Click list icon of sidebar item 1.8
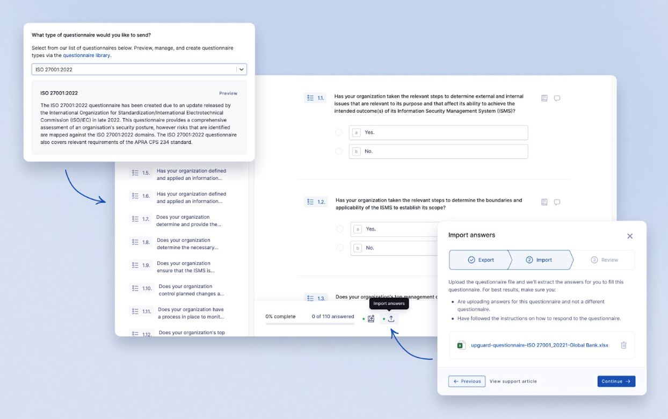The width and height of the screenshot is (668, 419). (135, 242)
